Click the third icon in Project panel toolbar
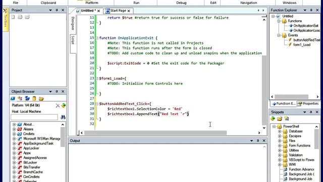 pyautogui.click(x=27, y=17)
